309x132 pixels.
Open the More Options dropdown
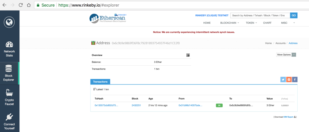(x=286, y=55)
